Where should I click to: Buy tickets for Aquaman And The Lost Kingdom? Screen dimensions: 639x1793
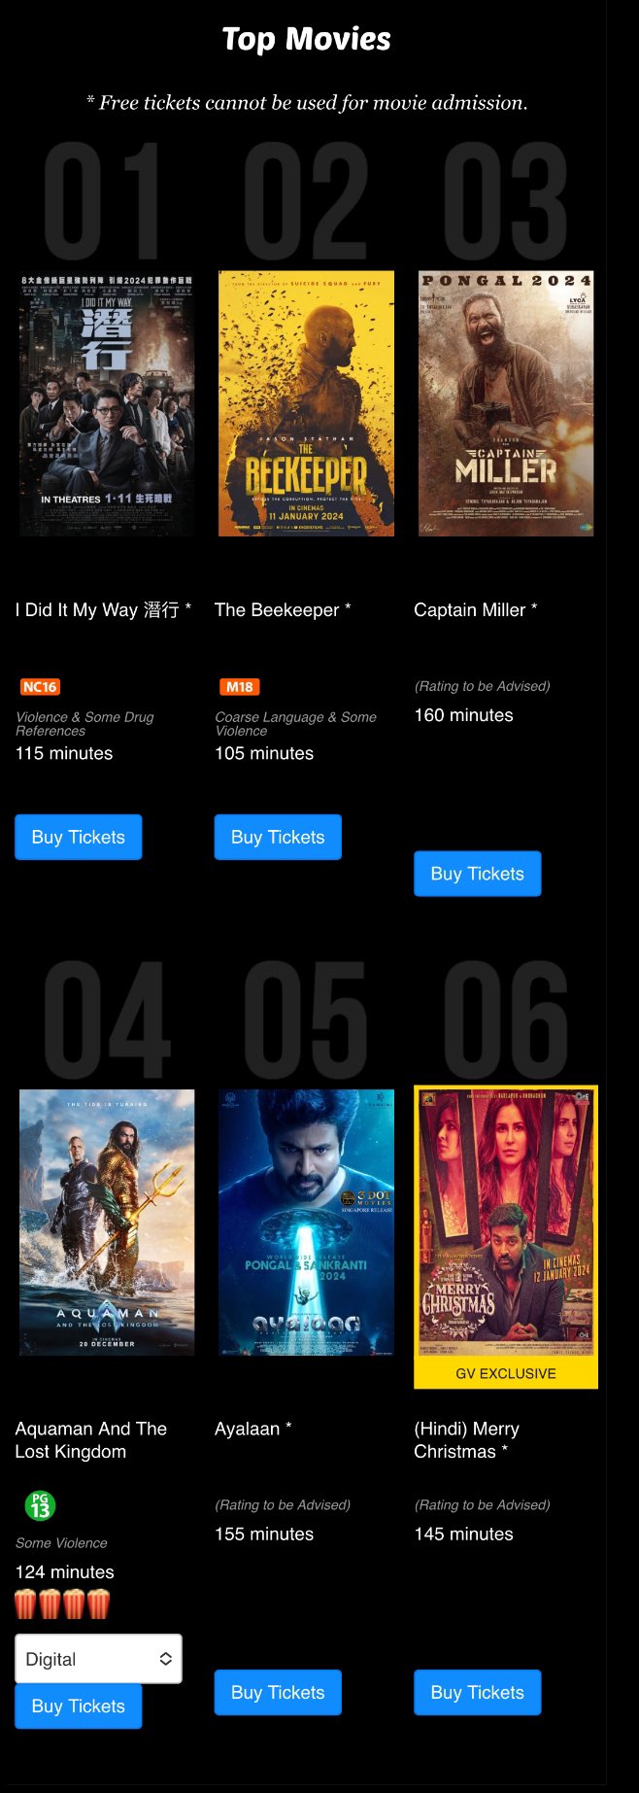pos(79,1706)
